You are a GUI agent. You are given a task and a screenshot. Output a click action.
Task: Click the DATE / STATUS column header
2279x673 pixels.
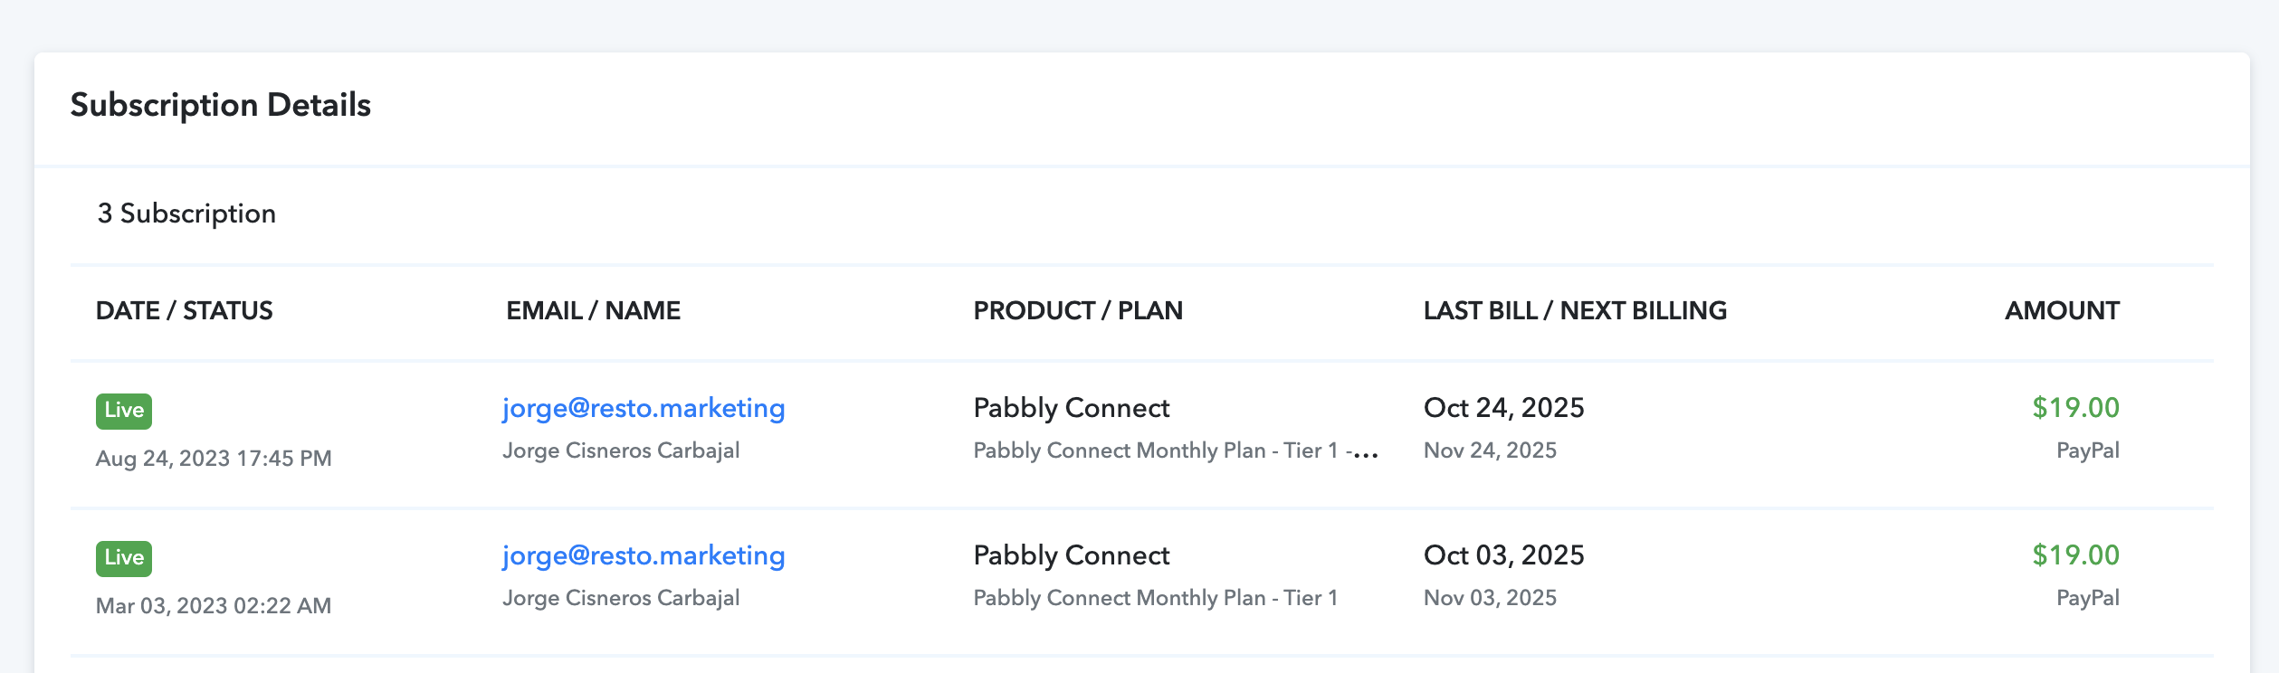(x=184, y=311)
